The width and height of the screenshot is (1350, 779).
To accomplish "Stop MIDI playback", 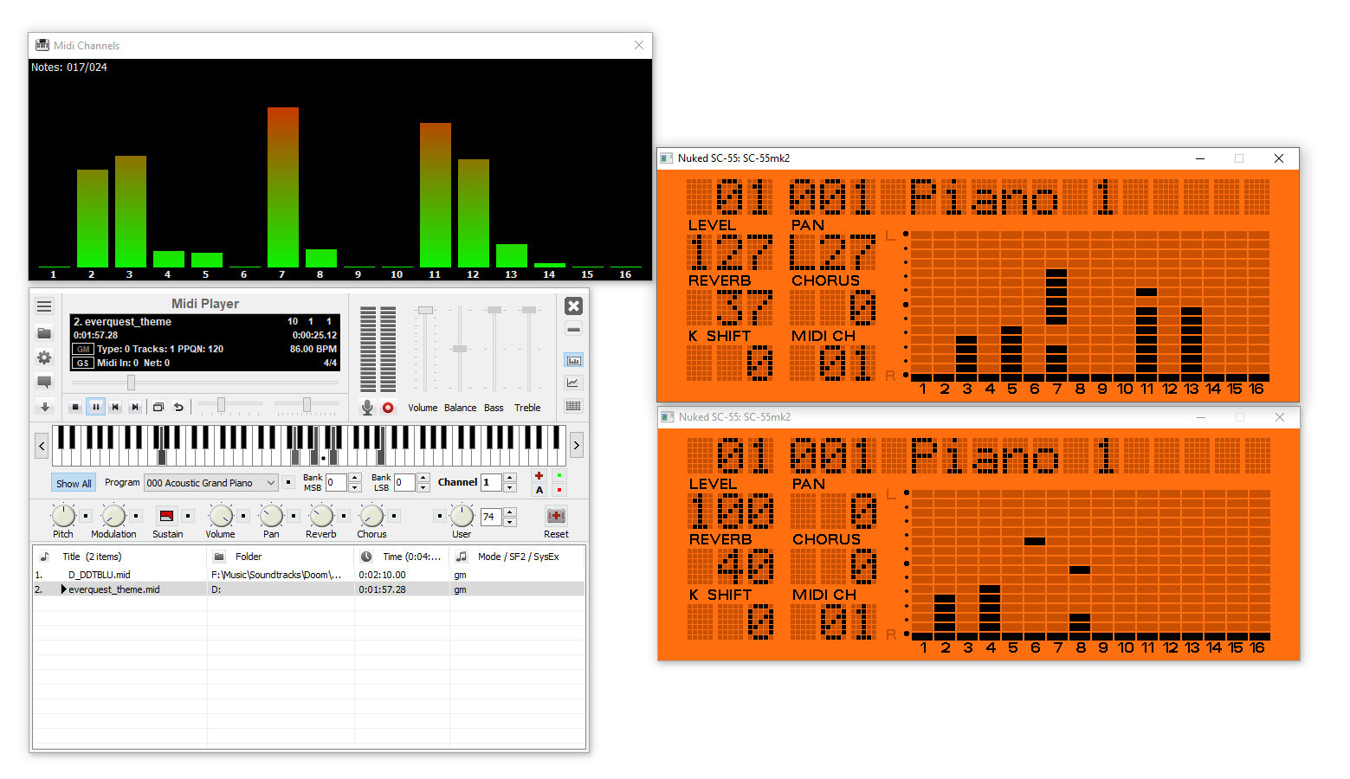I will click(x=76, y=407).
